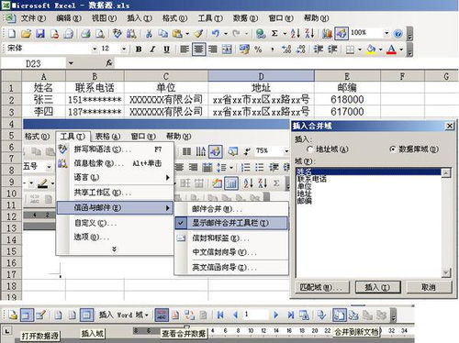This screenshot has height=343, width=459.
Task: Click the 插入 button in dialog
Action: [377, 287]
